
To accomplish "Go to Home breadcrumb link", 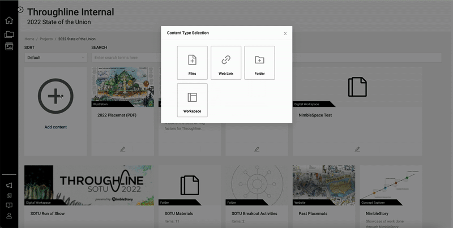I will click(x=29, y=39).
